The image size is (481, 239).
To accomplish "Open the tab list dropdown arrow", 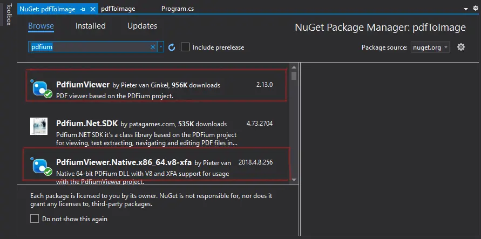I will pyautogui.click(x=466, y=9).
